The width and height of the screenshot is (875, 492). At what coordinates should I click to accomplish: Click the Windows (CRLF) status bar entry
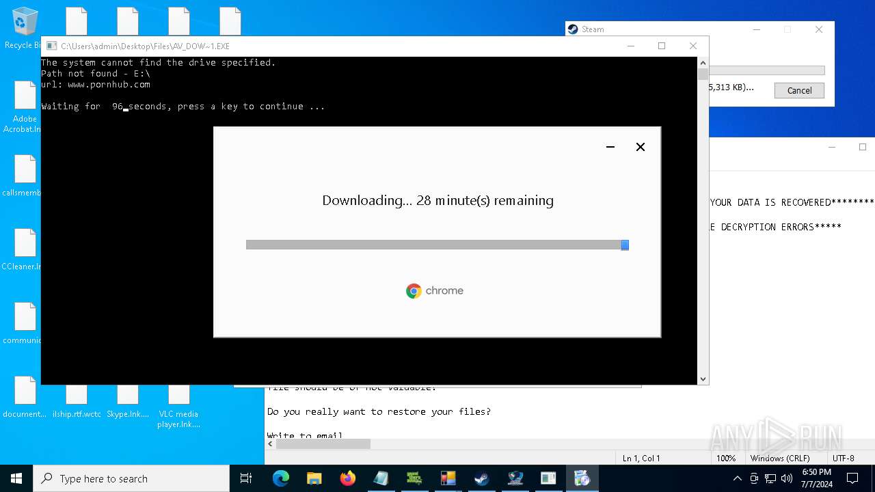[x=780, y=458]
